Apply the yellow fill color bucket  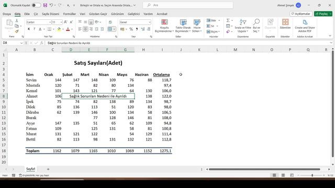click(x=59, y=29)
